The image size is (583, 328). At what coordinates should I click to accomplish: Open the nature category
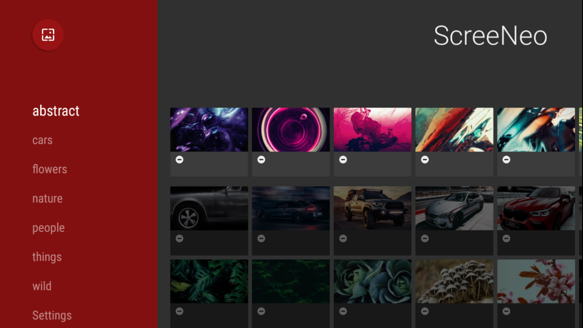coord(47,198)
